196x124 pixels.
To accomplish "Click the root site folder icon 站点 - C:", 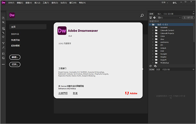I will 153,25.
